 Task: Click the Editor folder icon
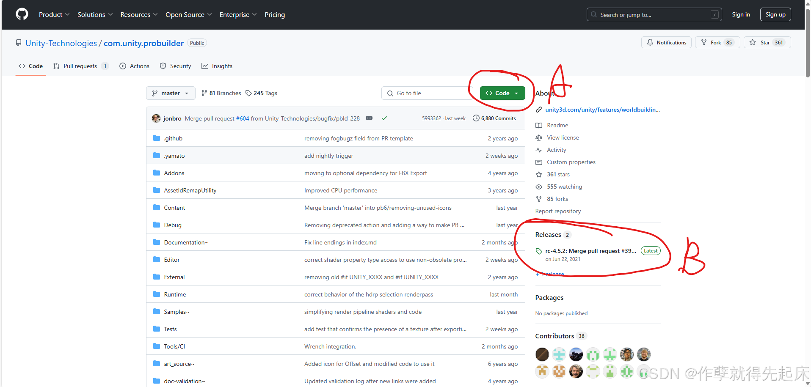[157, 260]
